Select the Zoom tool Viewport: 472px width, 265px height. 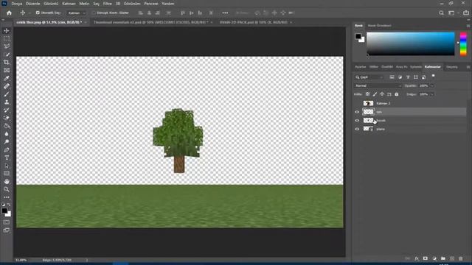pos(7,189)
